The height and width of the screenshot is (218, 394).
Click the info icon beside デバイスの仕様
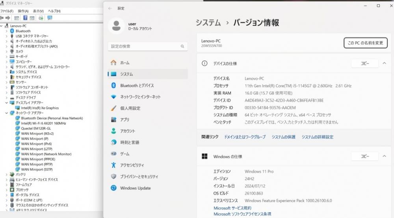[204, 63]
